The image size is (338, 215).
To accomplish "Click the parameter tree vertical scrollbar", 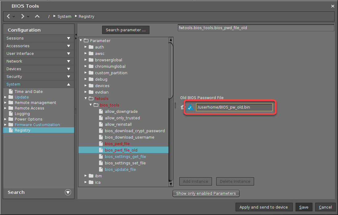I will pos(171,71).
